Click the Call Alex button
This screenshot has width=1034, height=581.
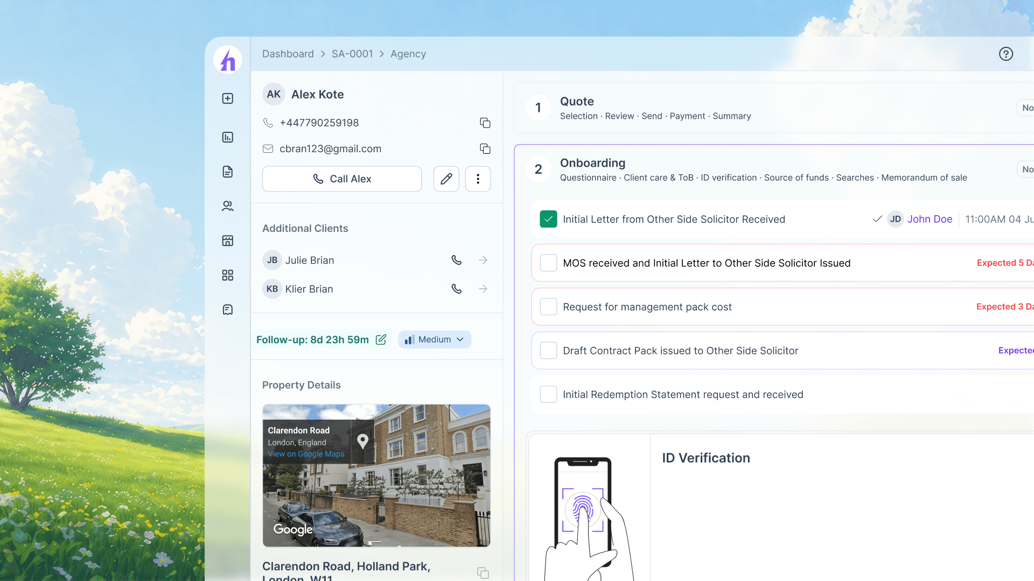click(342, 179)
